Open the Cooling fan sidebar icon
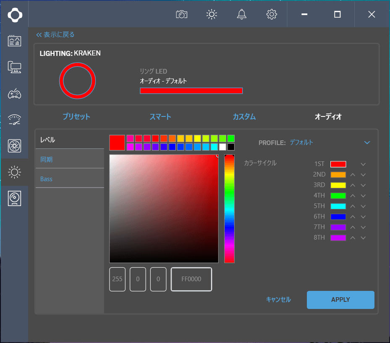The width and height of the screenshot is (390, 343). [x=14, y=146]
